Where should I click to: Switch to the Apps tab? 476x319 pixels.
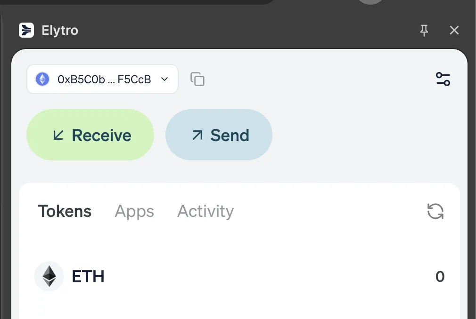134,211
